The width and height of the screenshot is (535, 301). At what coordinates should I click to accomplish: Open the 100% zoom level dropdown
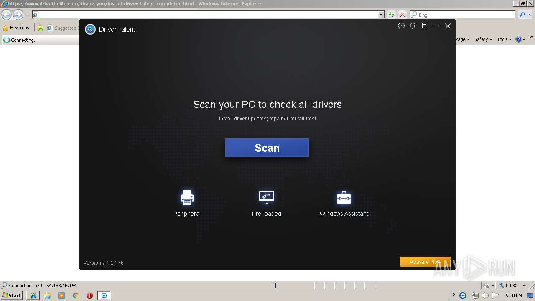[x=524, y=286]
